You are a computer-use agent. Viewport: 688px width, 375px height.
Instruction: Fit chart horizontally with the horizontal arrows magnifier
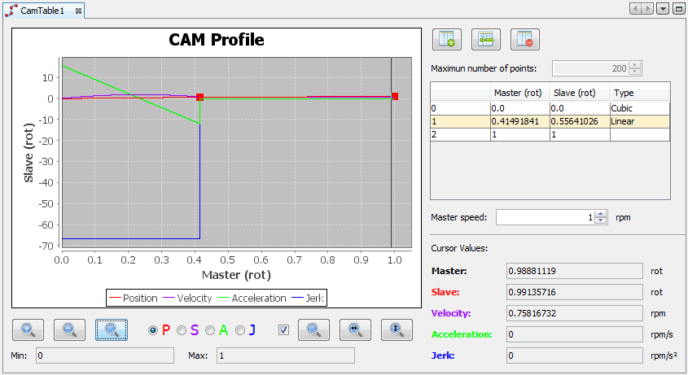pyautogui.click(x=355, y=329)
